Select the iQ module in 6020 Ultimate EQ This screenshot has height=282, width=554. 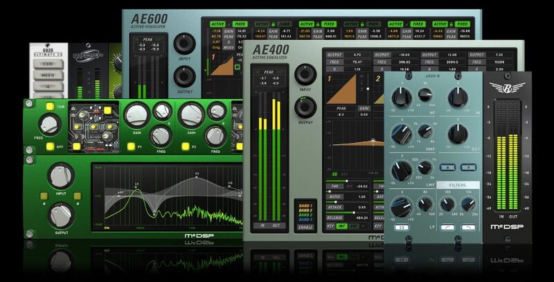tap(48, 86)
